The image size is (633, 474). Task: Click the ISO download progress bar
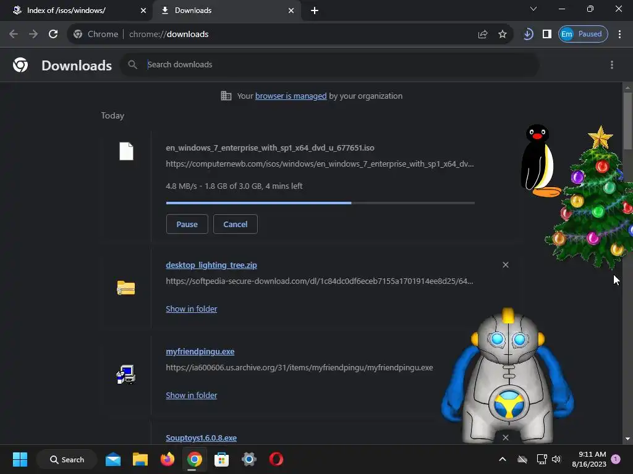pos(320,203)
